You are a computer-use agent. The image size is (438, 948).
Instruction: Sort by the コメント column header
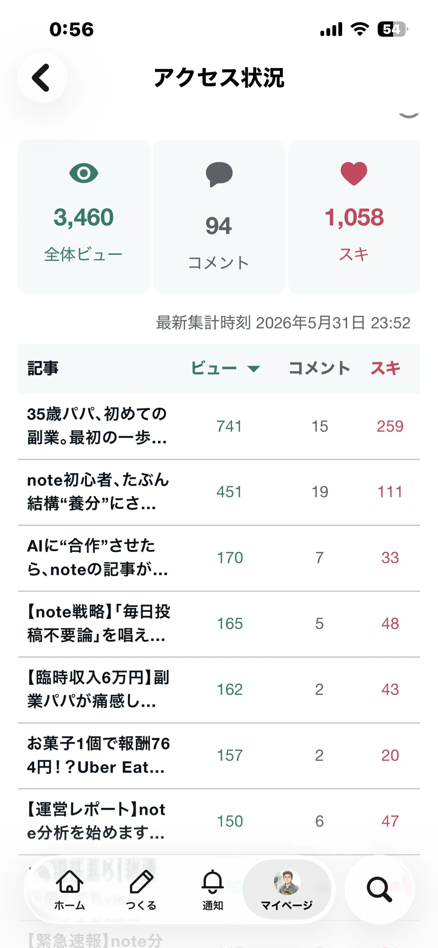click(319, 368)
